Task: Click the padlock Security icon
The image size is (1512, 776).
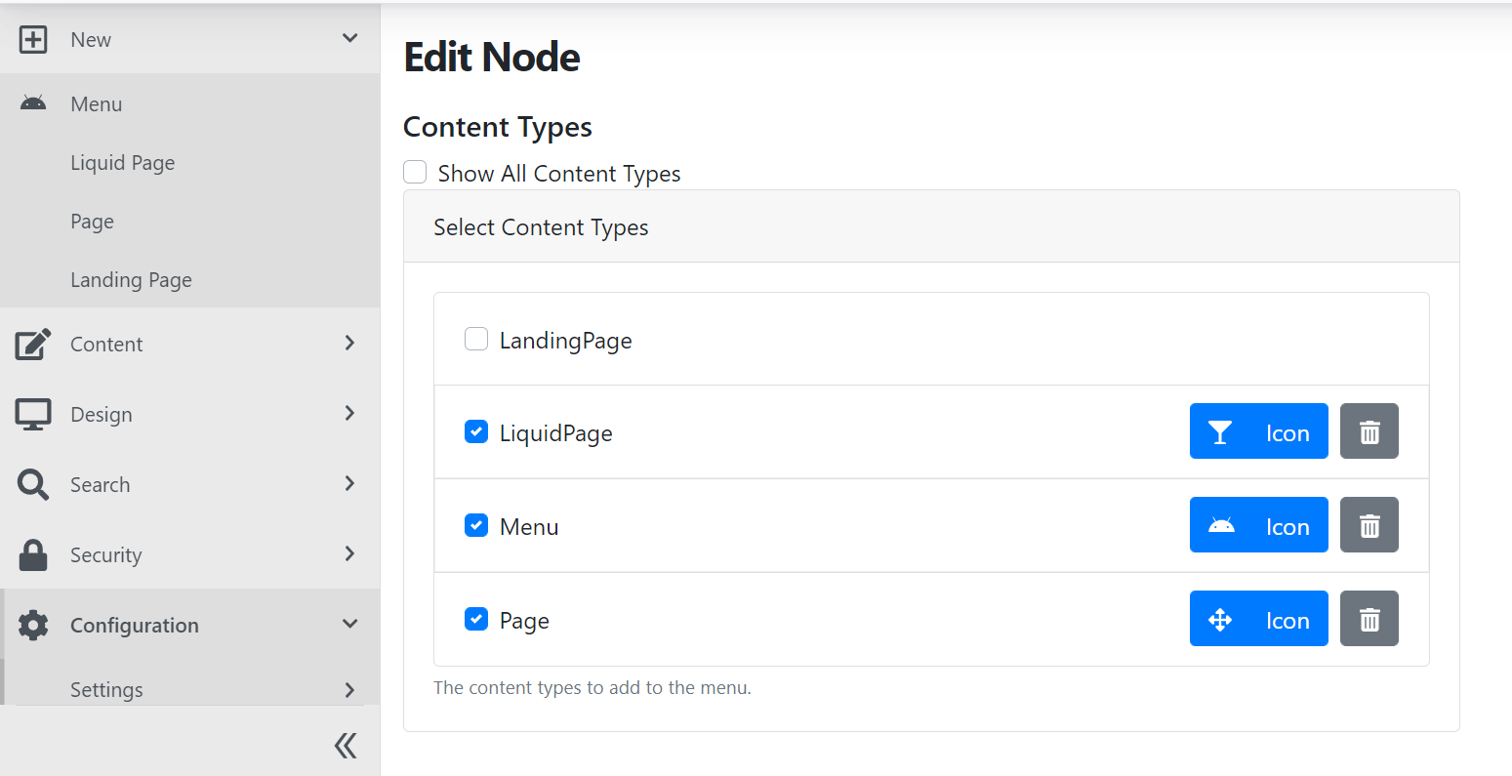Action: 33,554
